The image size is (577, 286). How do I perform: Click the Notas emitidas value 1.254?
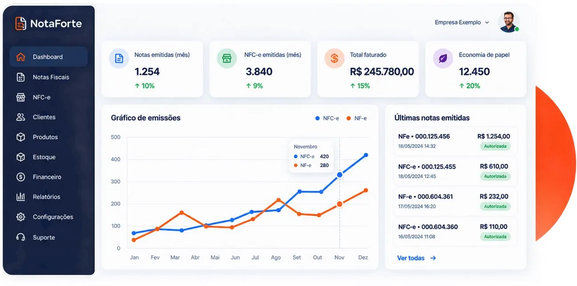(147, 72)
